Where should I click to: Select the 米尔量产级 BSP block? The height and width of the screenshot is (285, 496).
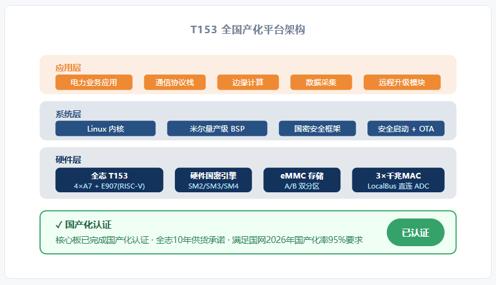pos(217,128)
